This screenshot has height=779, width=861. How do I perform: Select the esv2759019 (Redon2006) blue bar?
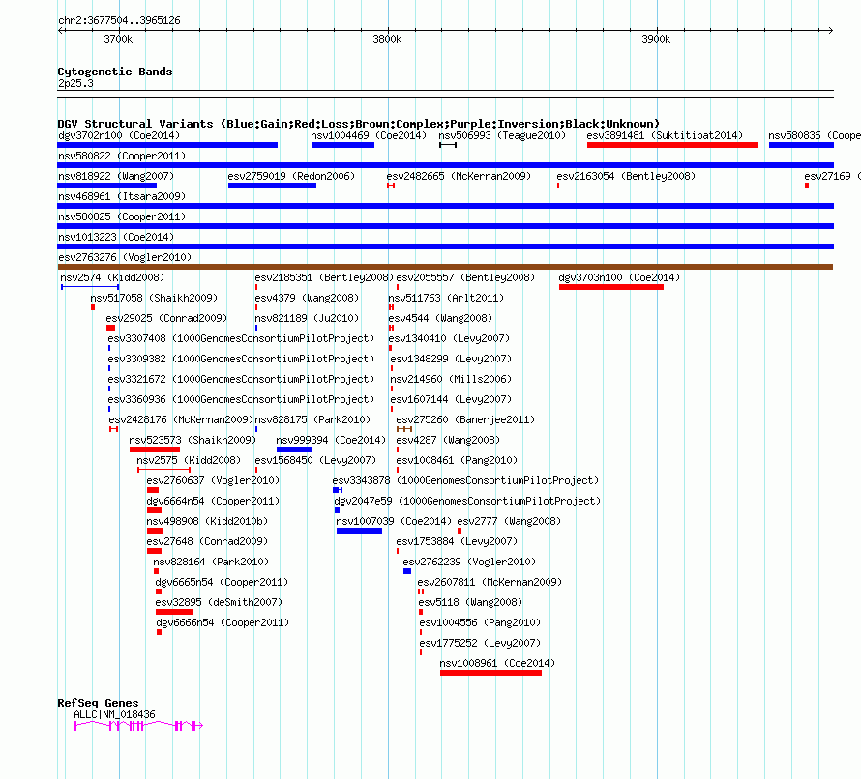pos(272,186)
